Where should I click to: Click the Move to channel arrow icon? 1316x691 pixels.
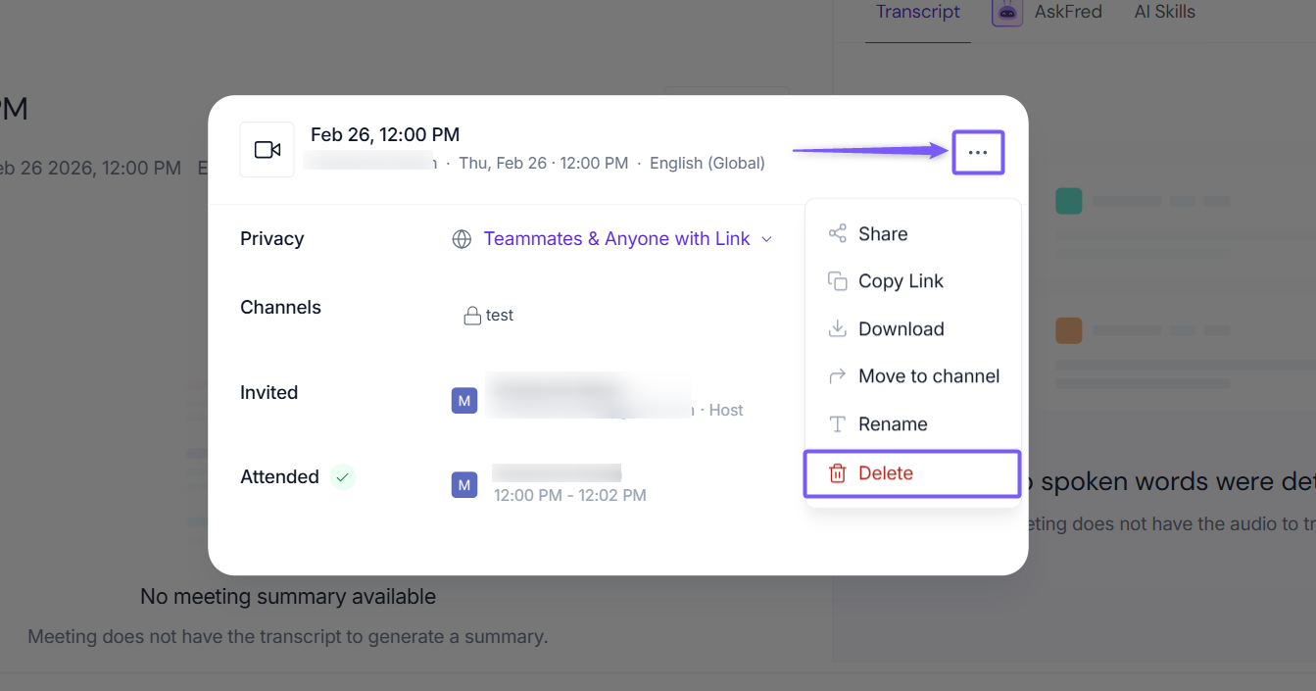pyautogui.click(x=837, y=376)
